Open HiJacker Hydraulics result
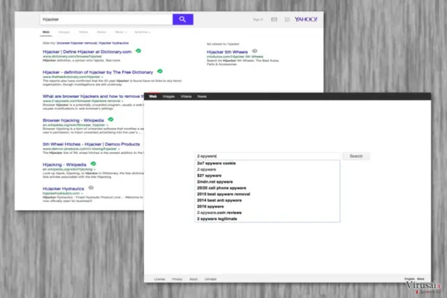The image size is (447, 298). click(64, 189)
